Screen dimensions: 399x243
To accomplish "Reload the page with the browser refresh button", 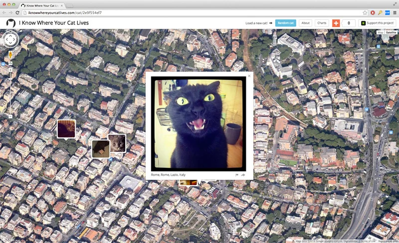I will [x=17, y=13].
